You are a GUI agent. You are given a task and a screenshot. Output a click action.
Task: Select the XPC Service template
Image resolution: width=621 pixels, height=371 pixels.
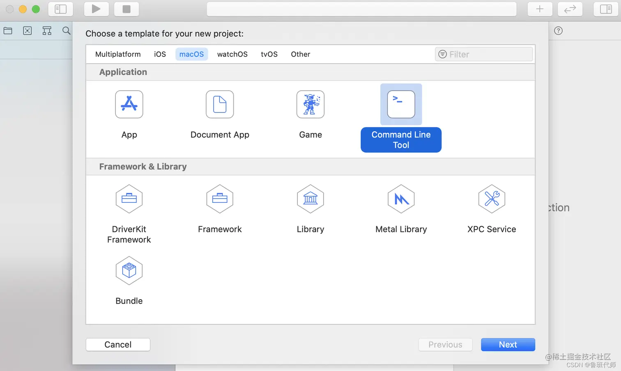tap(492, 199)
